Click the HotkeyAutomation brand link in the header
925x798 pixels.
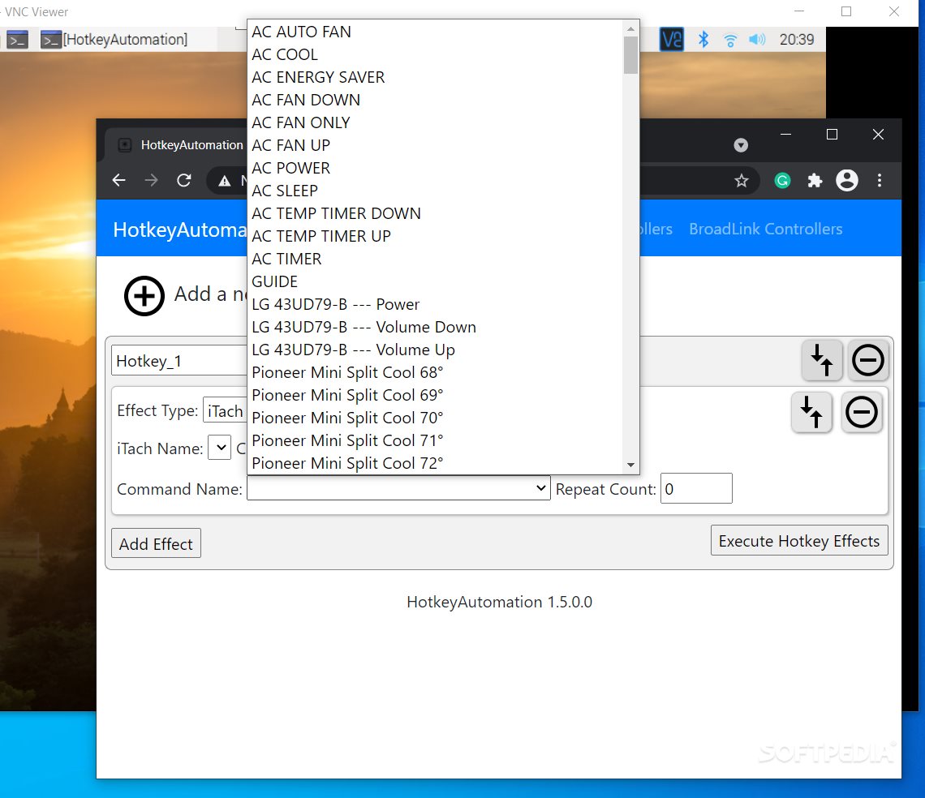tap(180, 230)
